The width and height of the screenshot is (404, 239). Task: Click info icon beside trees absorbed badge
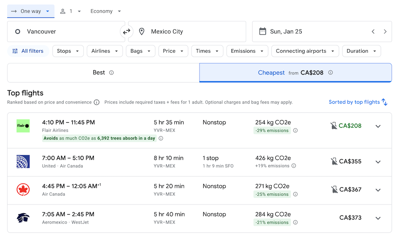161,138
